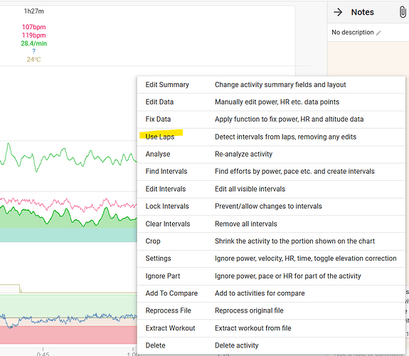Click 'Re-analyze activity' description text
The height and width of the screenshot is (356, 409).
tap(244, 154)
